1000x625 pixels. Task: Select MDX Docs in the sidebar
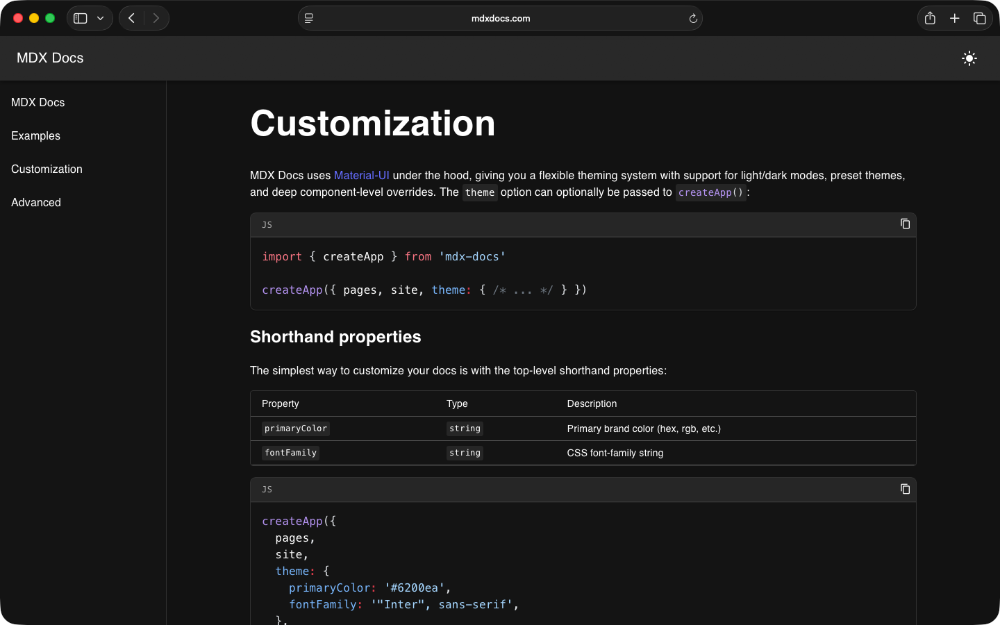37,102
